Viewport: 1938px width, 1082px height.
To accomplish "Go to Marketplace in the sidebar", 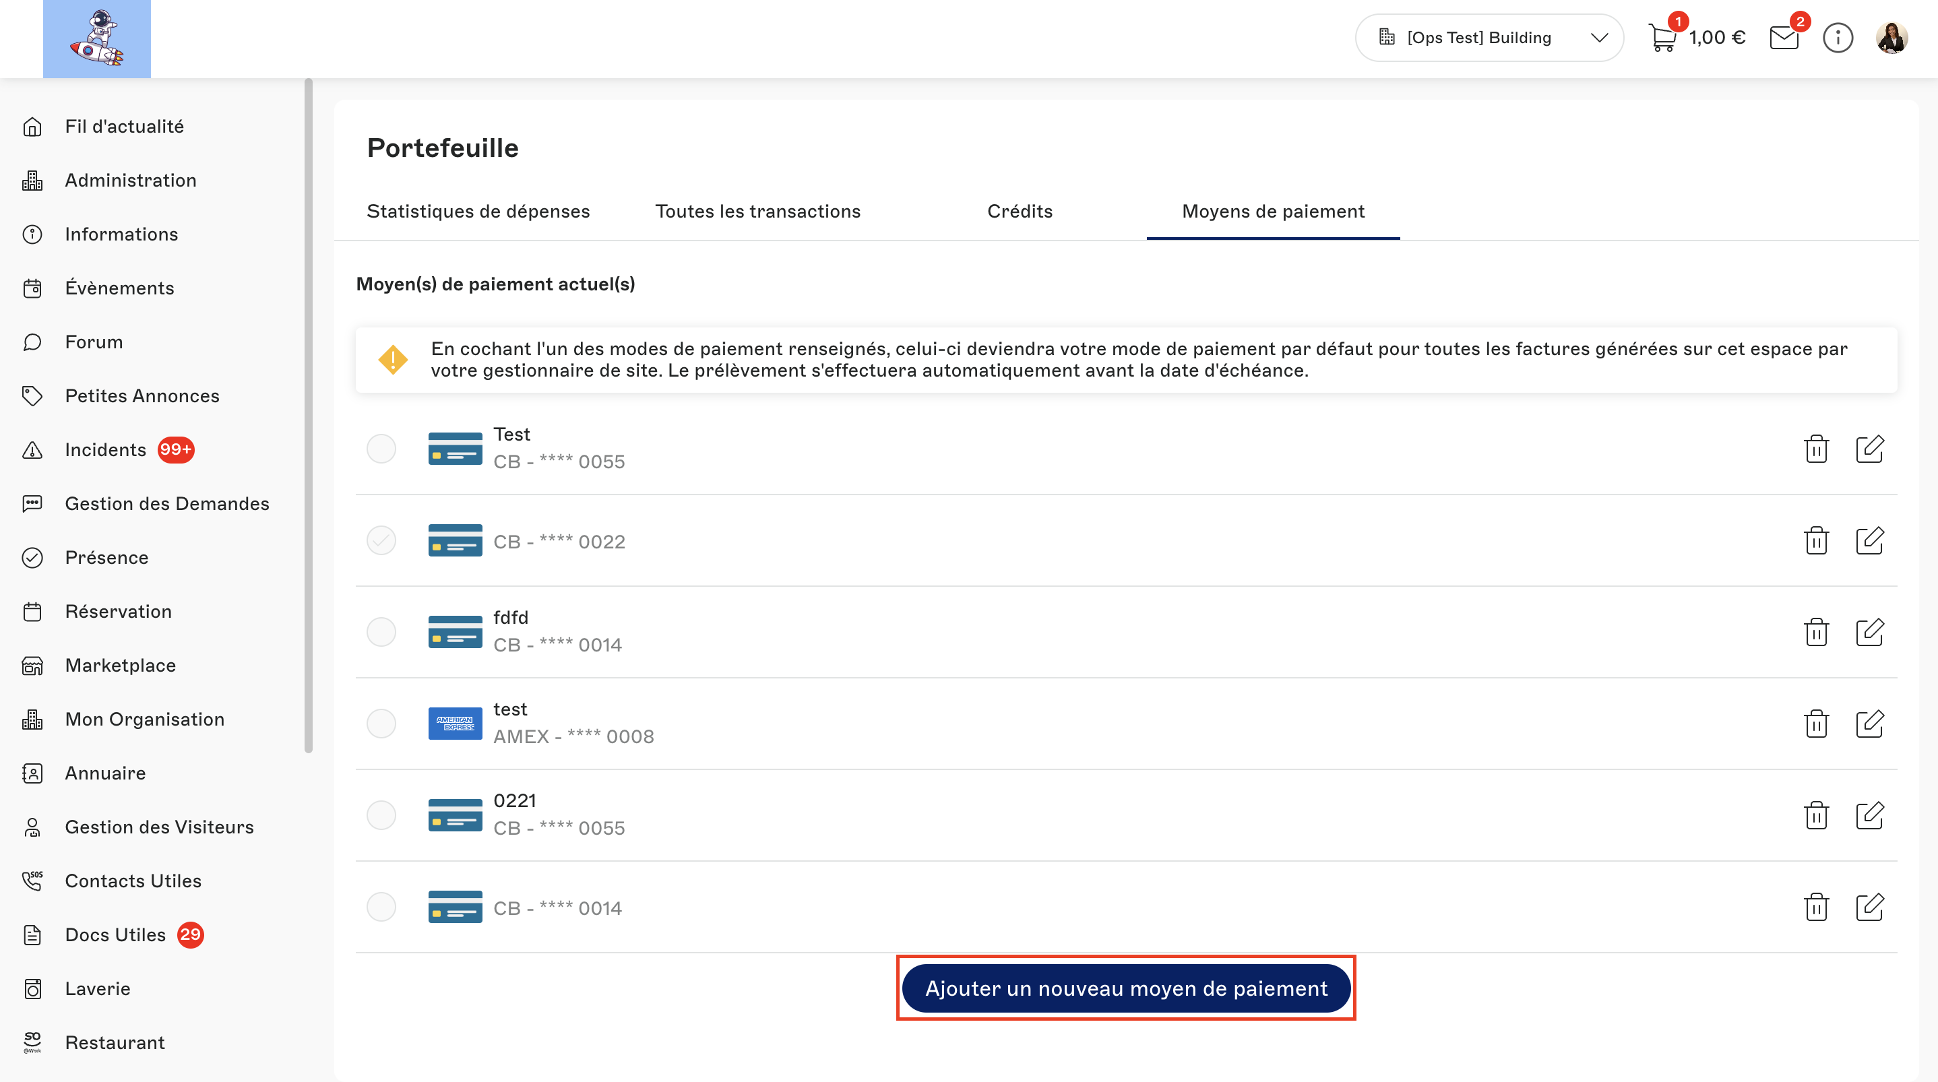I will click(121, 665).
